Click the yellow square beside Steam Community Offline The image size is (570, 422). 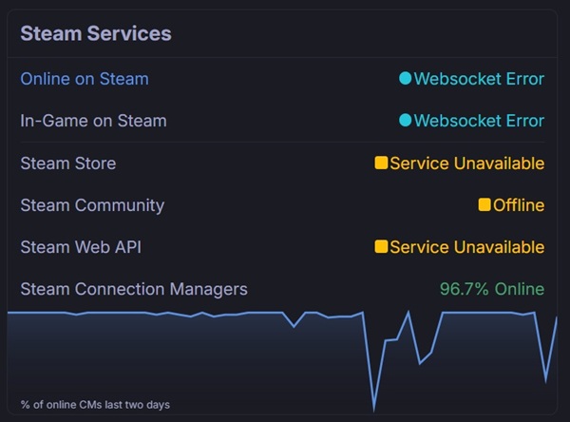click(484, 204)
